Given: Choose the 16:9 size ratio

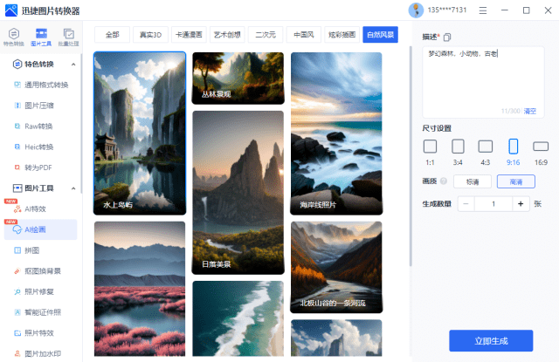Looking at the screenshot, I should coord(541,147).
